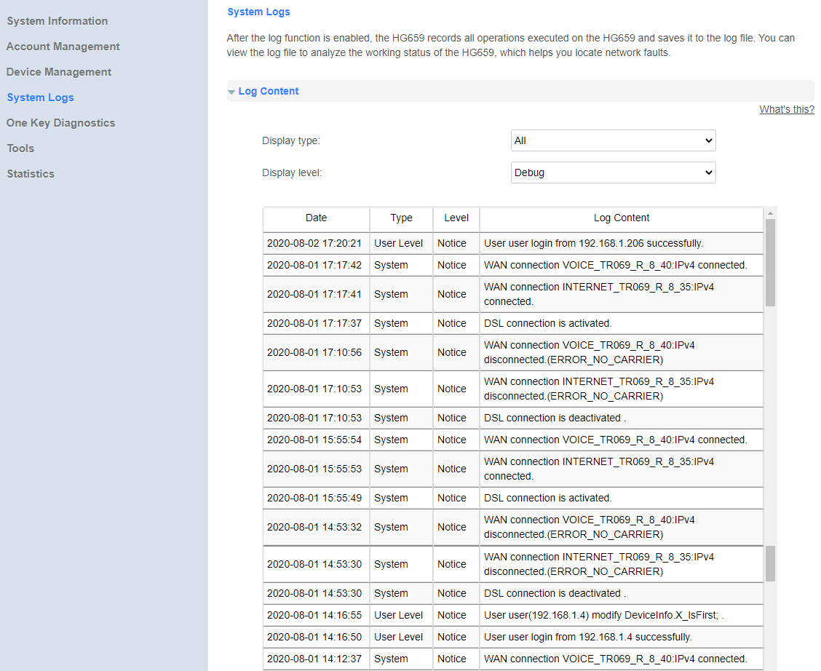The image size is (821, 671).
Task: Click Notice level in 17:20:21 row
Action: 456,243
